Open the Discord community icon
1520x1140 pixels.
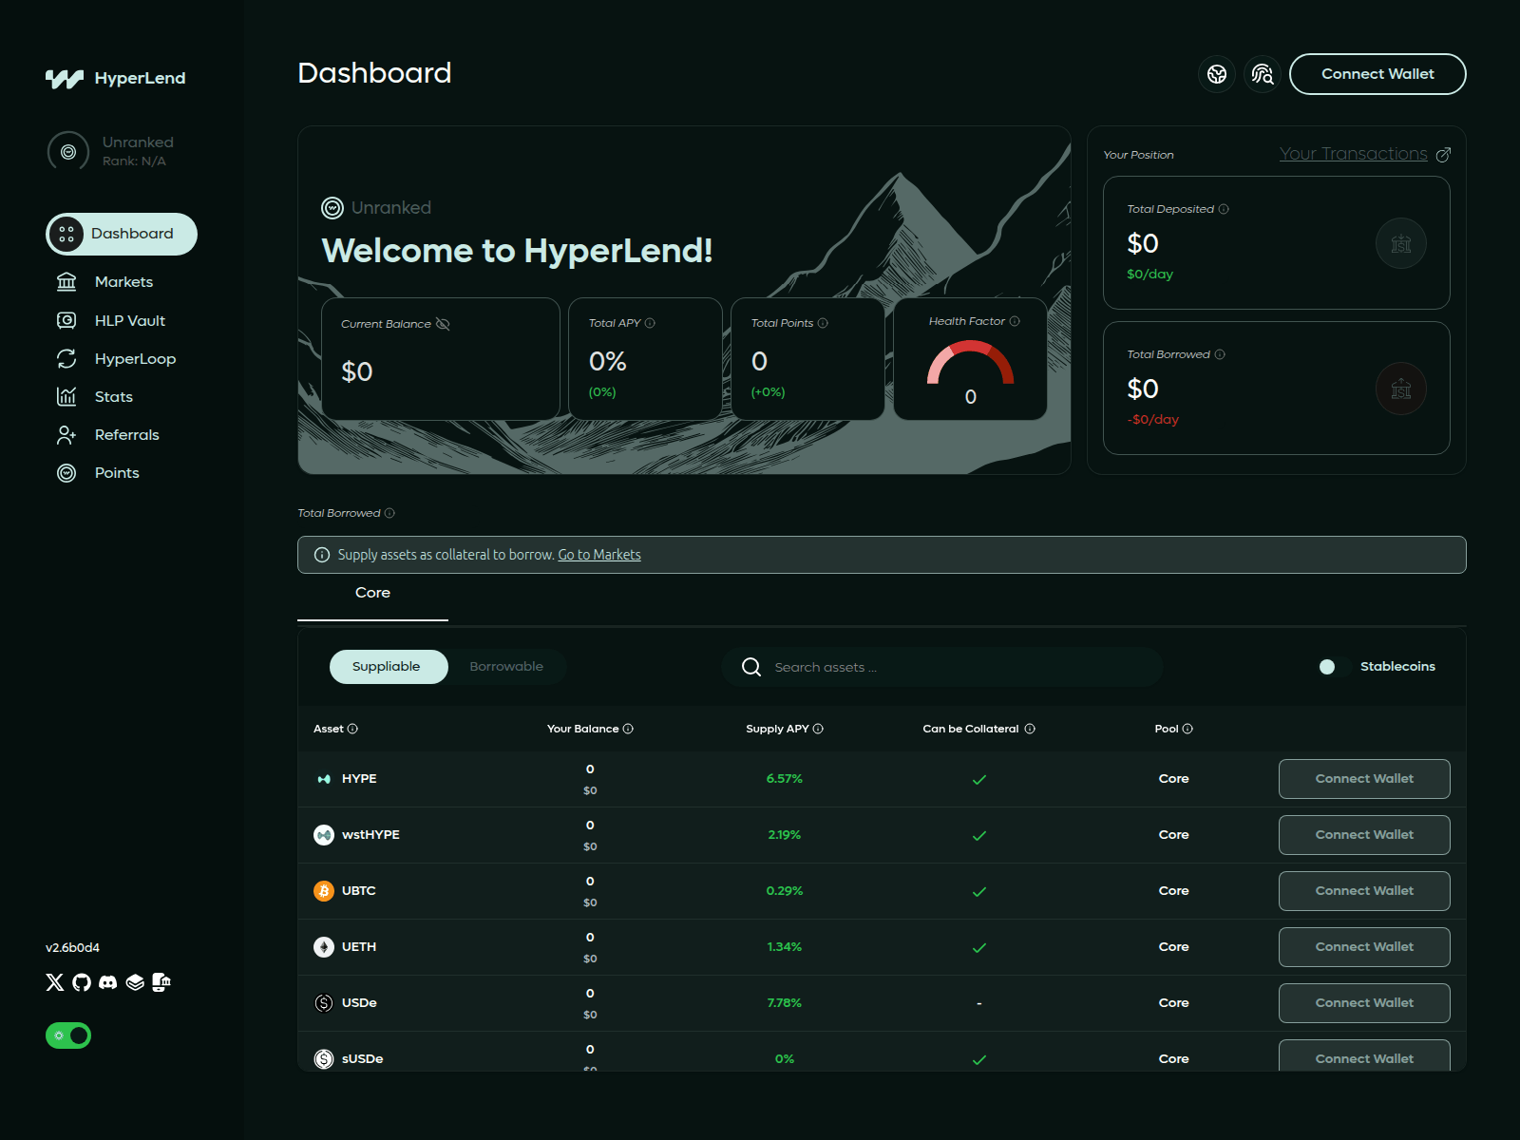[108, 982]
